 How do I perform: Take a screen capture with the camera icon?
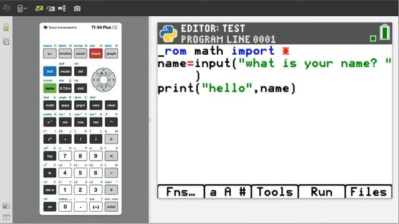click(x=77, y=9)
